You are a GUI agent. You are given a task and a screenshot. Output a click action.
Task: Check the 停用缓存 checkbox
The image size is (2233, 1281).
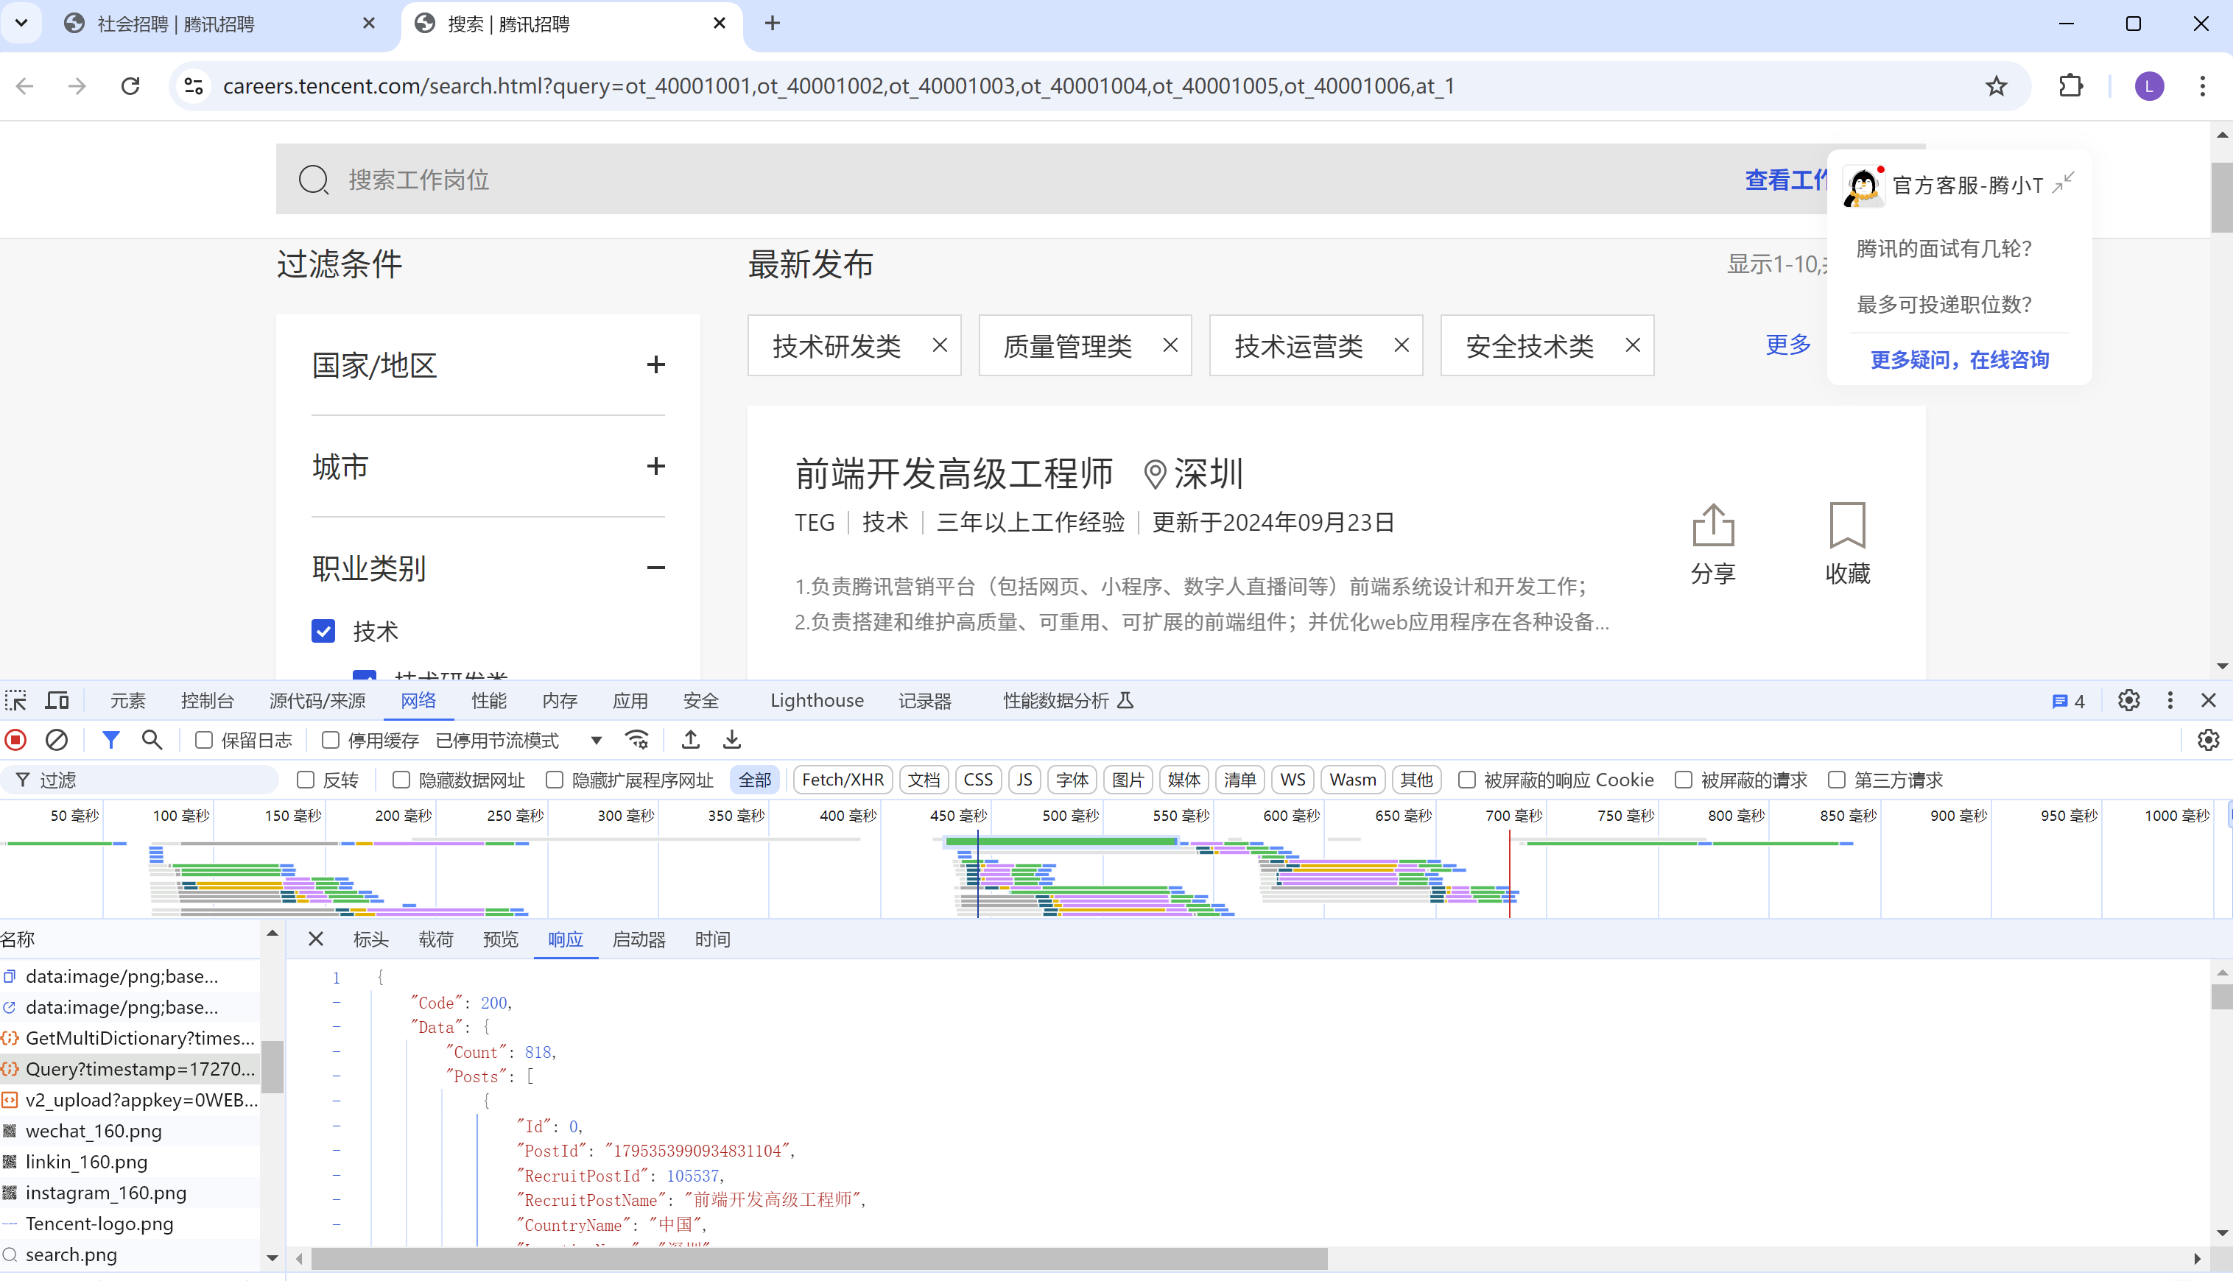(331, 740)
